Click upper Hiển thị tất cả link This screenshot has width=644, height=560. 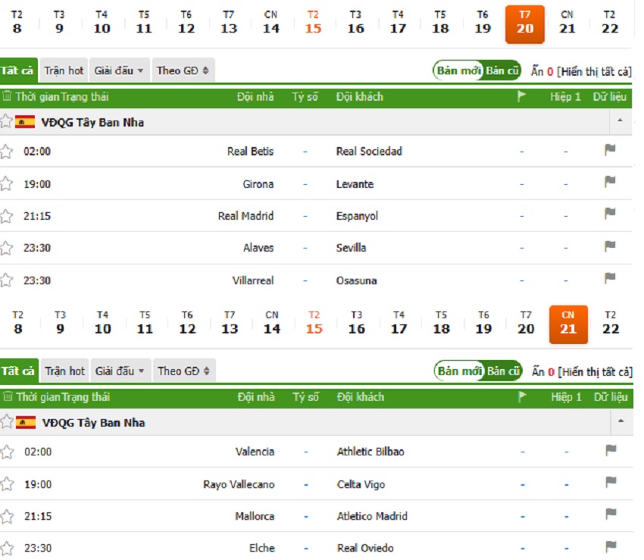coord(593,72)
